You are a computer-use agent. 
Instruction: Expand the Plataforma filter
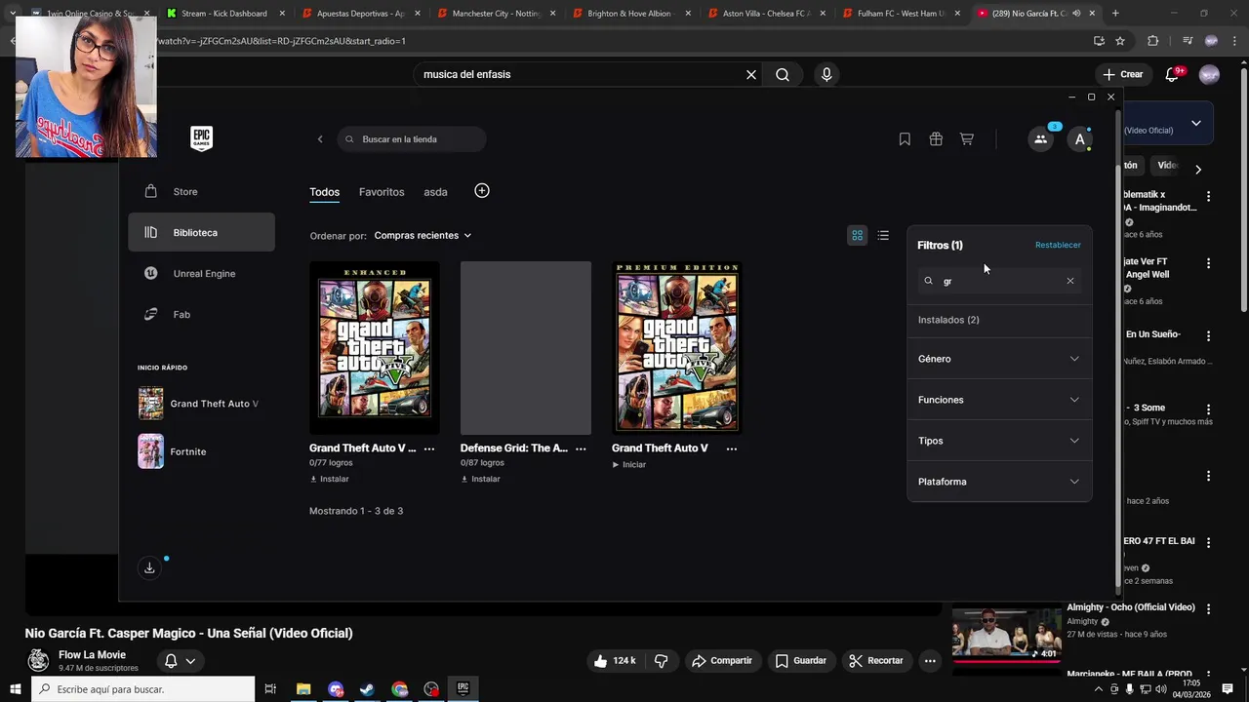click(999, 482)
